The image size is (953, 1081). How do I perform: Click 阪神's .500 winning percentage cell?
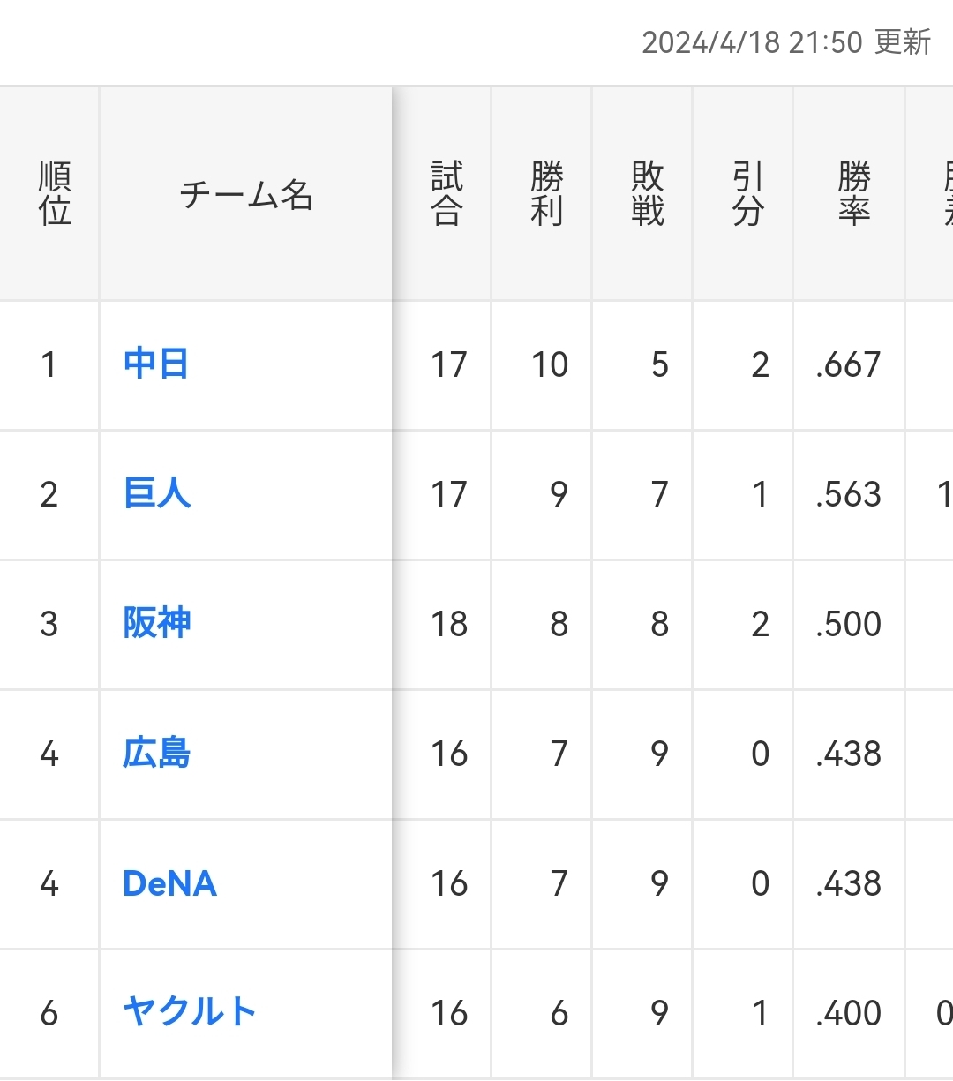849,624
